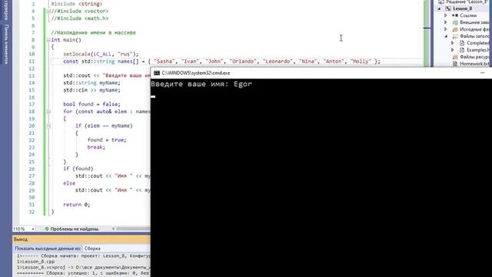Click the //#include <math.h> commented line
The height and width of the screenshot is (277, 492).
coord(80,18)
